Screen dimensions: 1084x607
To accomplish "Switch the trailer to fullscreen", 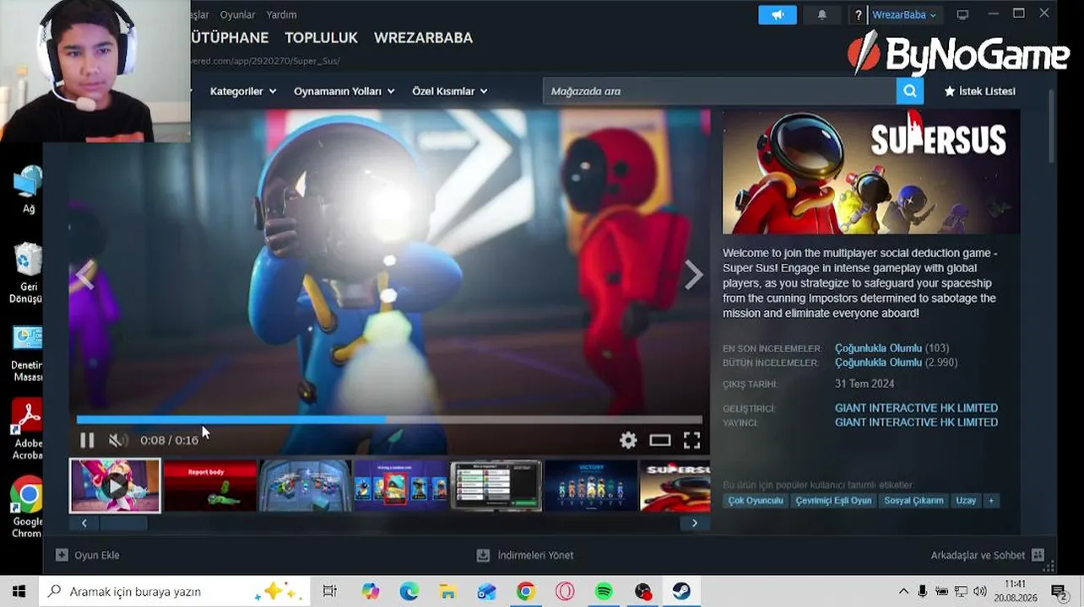I will tap(691, 440).
